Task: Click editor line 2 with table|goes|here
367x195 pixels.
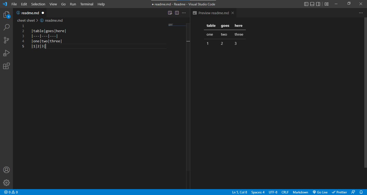Action: pos(49,31)
